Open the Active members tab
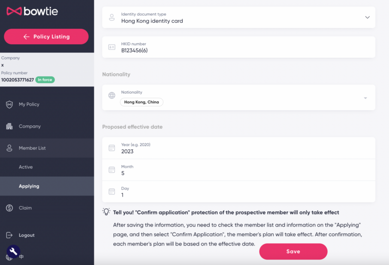The image size is (389, 265). click(x=26, y=167)
